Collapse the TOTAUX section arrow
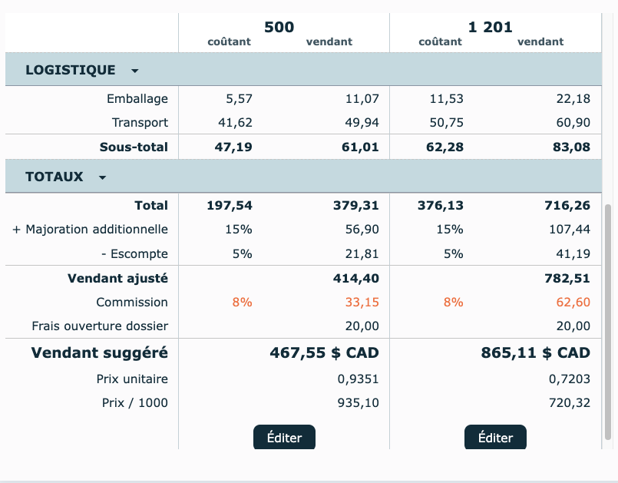 (103, 177)
